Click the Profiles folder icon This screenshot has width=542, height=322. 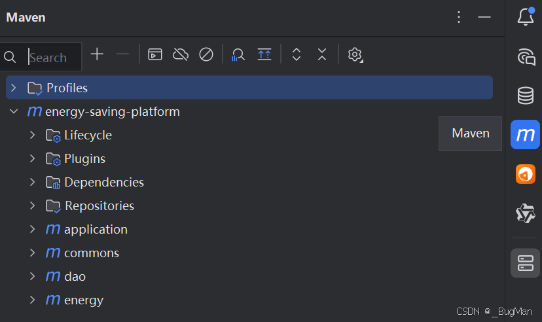[35, 88]
